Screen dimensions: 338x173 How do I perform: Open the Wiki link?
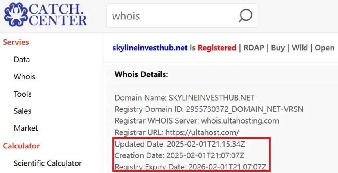point(300,48)
